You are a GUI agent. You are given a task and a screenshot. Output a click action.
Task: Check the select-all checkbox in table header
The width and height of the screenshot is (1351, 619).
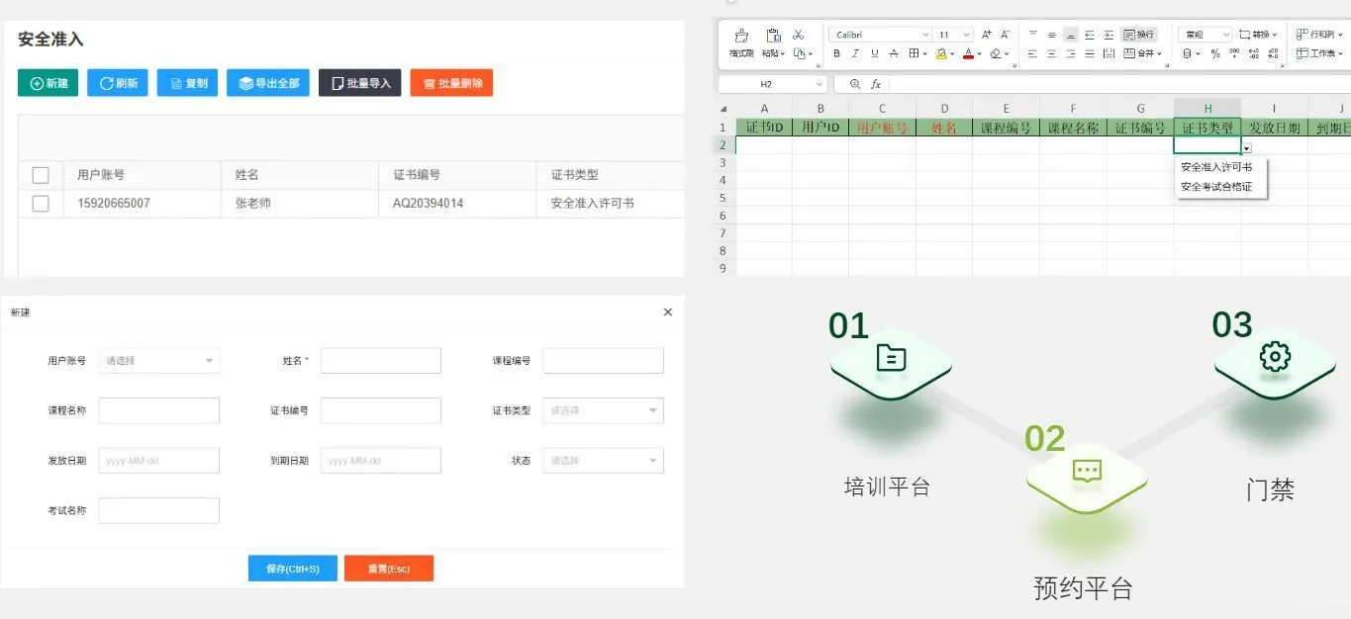point(40,174)
